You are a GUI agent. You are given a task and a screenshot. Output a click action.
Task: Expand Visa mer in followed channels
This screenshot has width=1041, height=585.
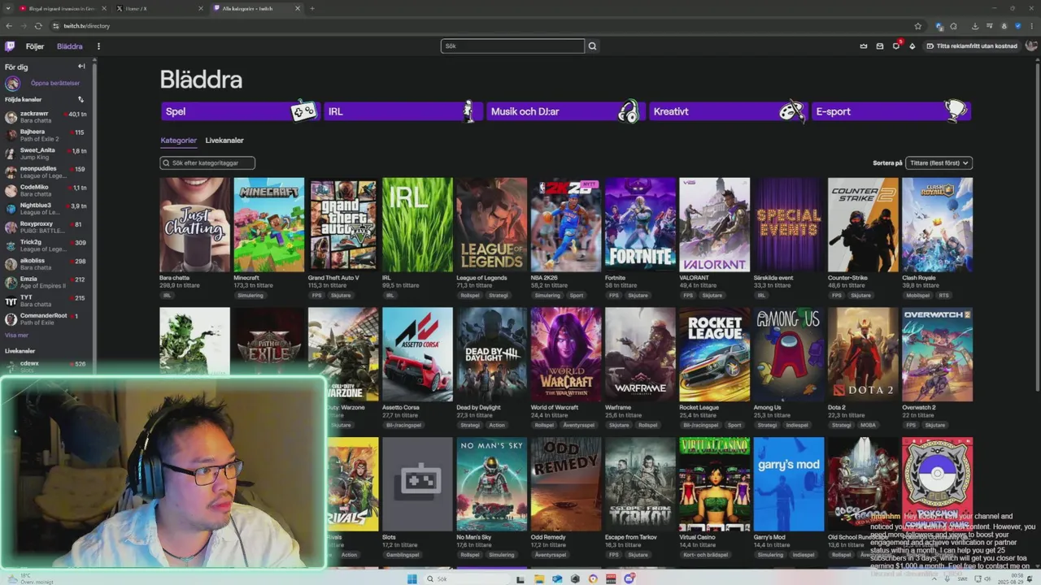click(16, 335)
